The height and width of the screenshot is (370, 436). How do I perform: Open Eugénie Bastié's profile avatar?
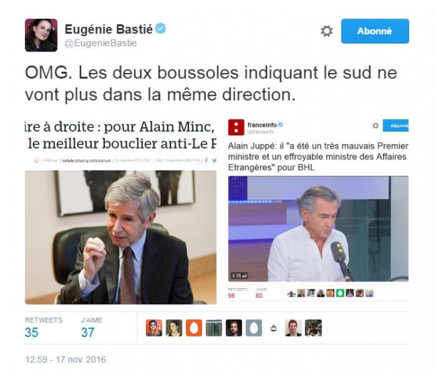point(41,36)
